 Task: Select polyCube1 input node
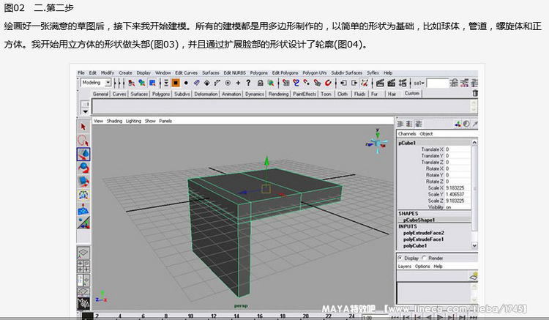415,246
